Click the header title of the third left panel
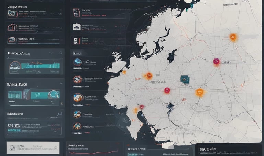 15,114
